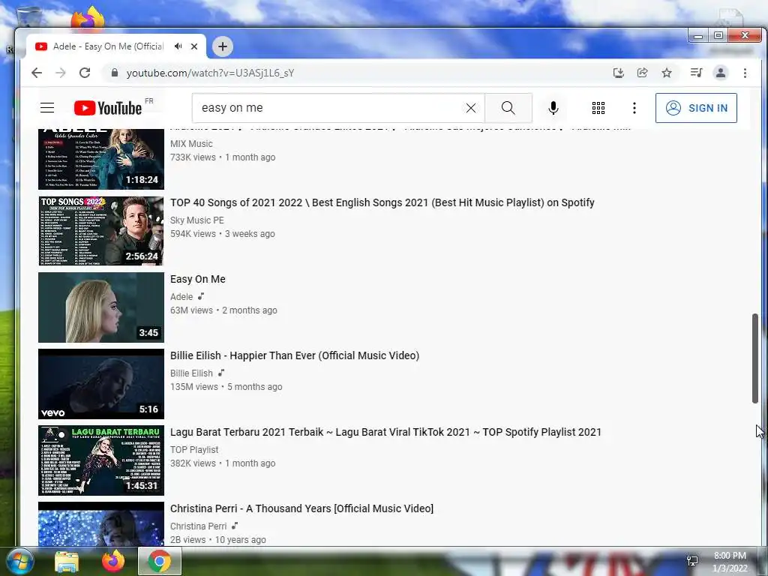Viewport: 768px width, 576px height.
Task: View site info via padlock icon
Action: pyautogui.click(x=115, y=73)
